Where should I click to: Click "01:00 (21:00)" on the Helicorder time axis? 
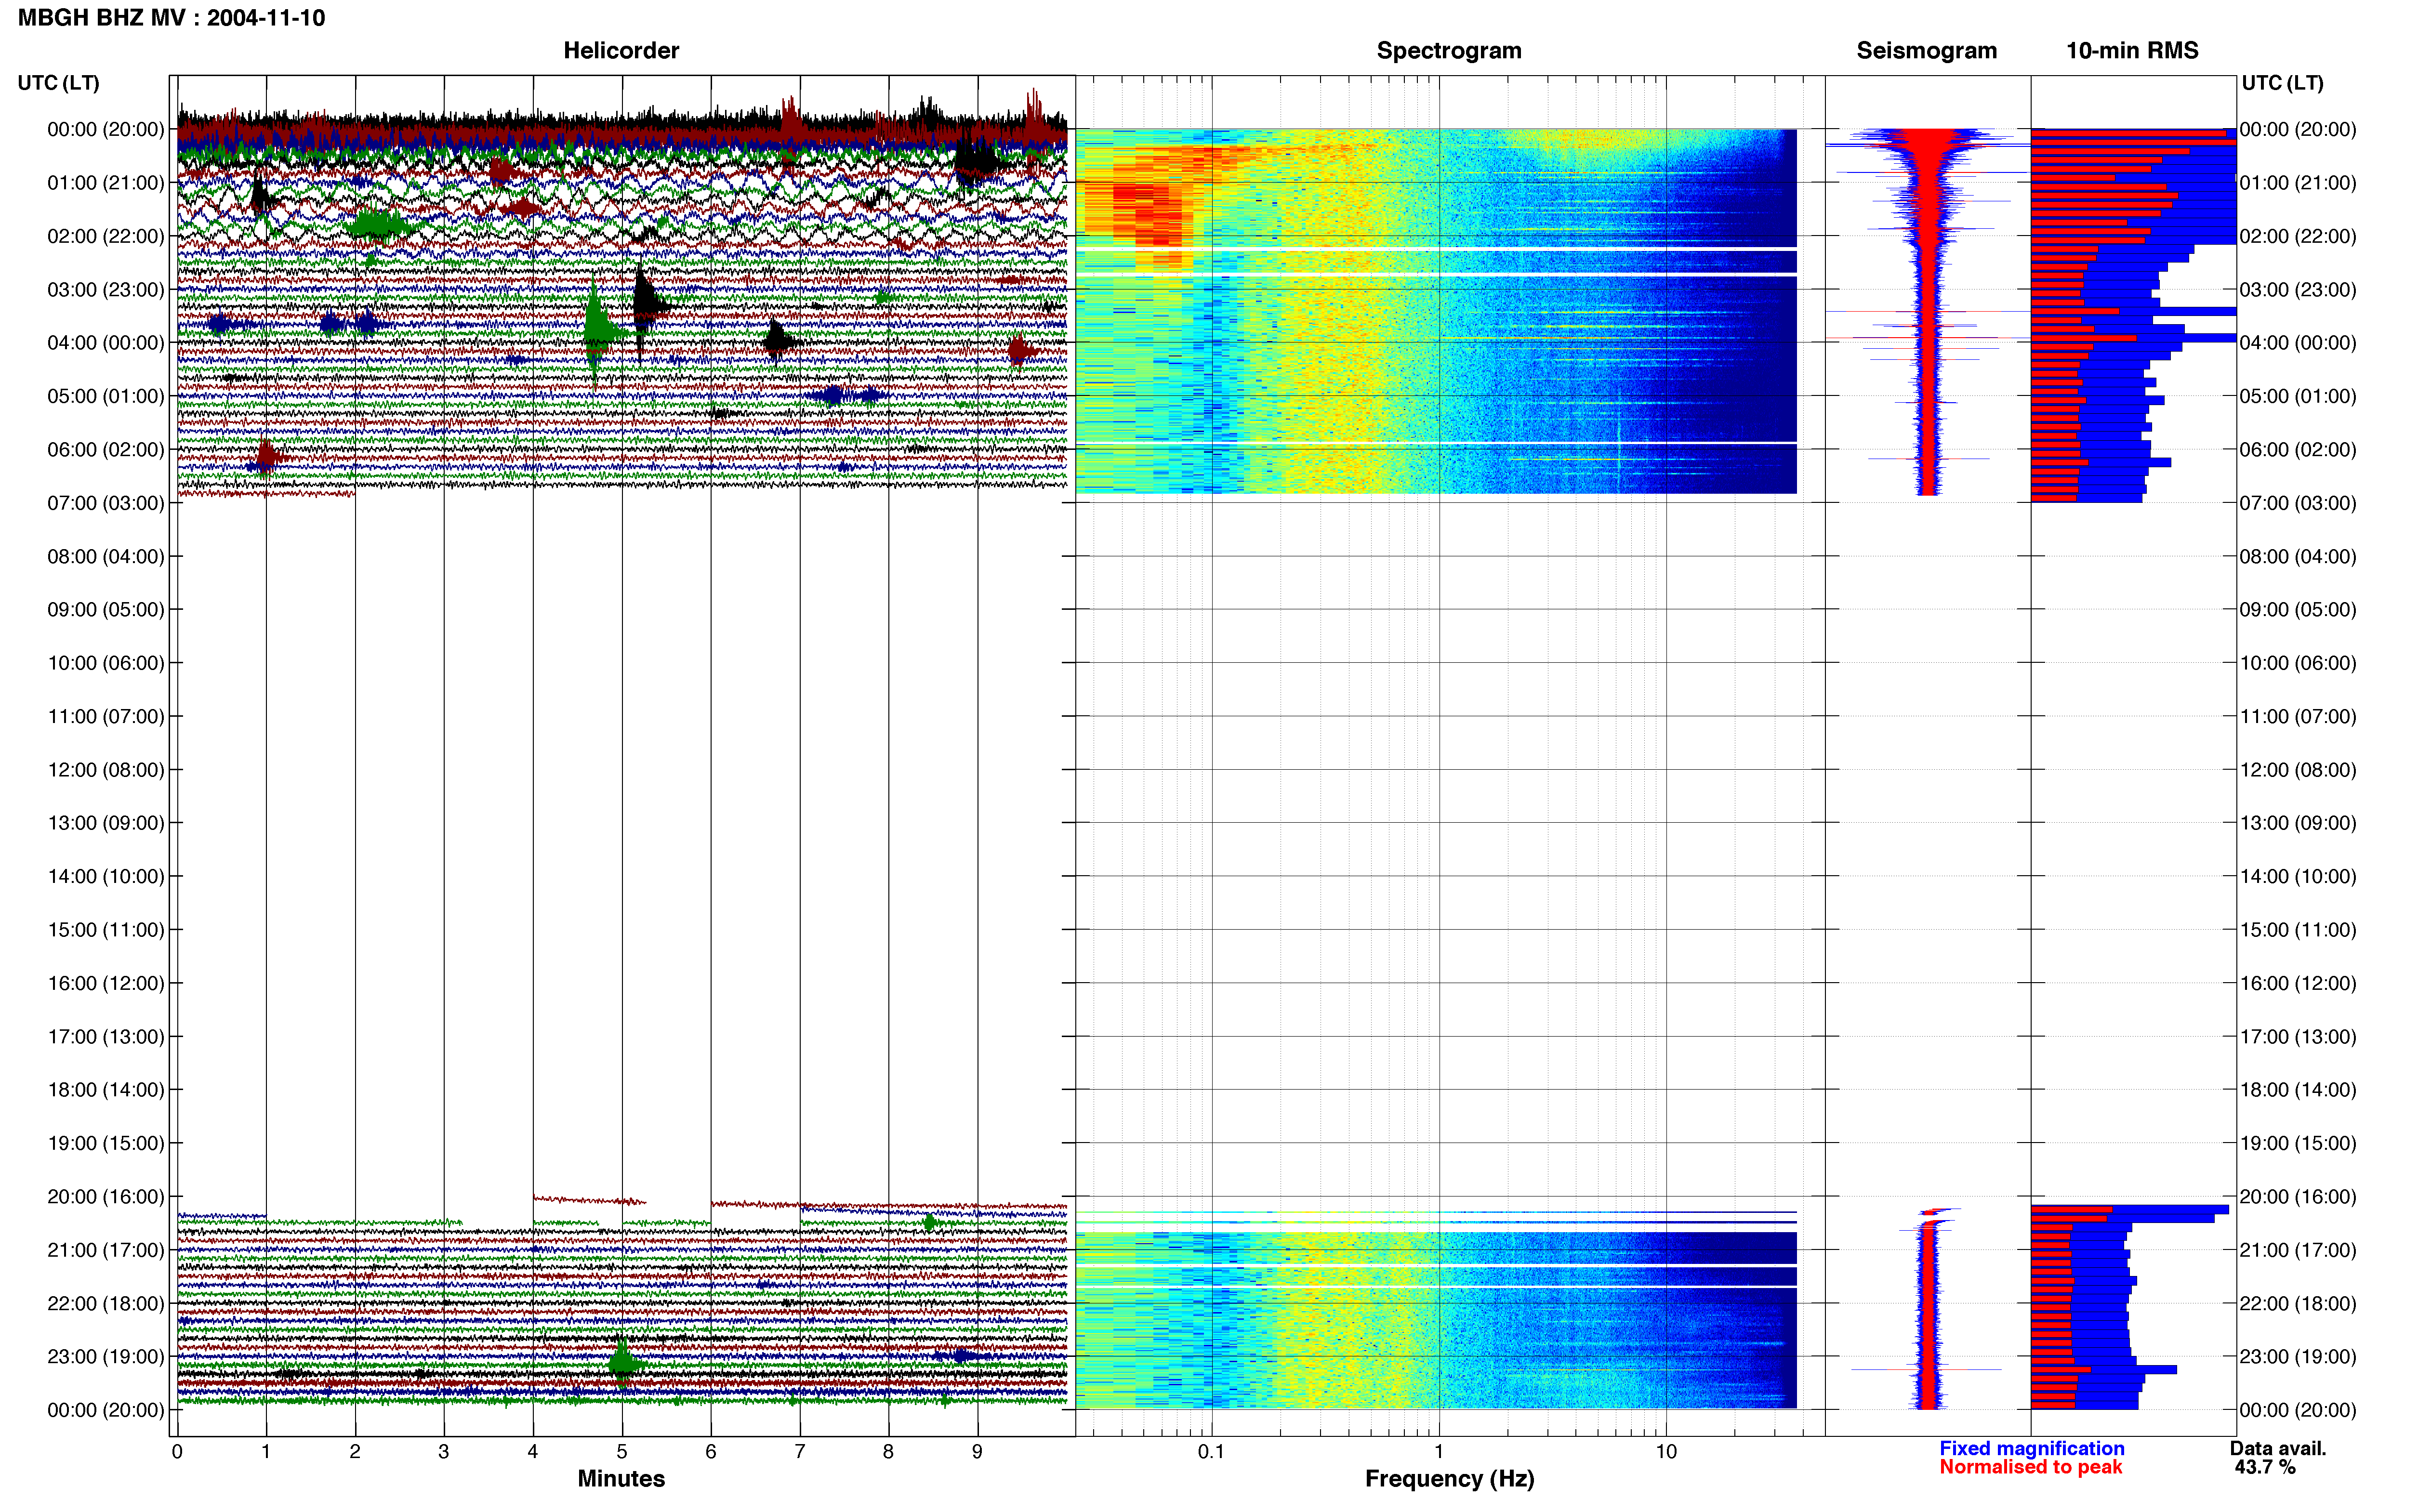(x=105, y=183)
